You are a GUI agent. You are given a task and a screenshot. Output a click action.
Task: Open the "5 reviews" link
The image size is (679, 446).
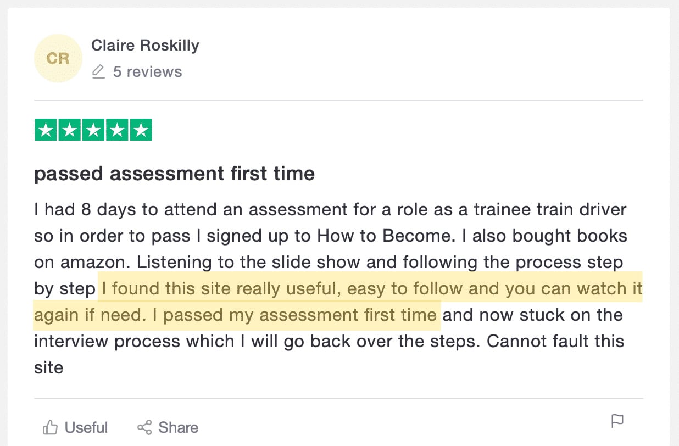[147, 72]
